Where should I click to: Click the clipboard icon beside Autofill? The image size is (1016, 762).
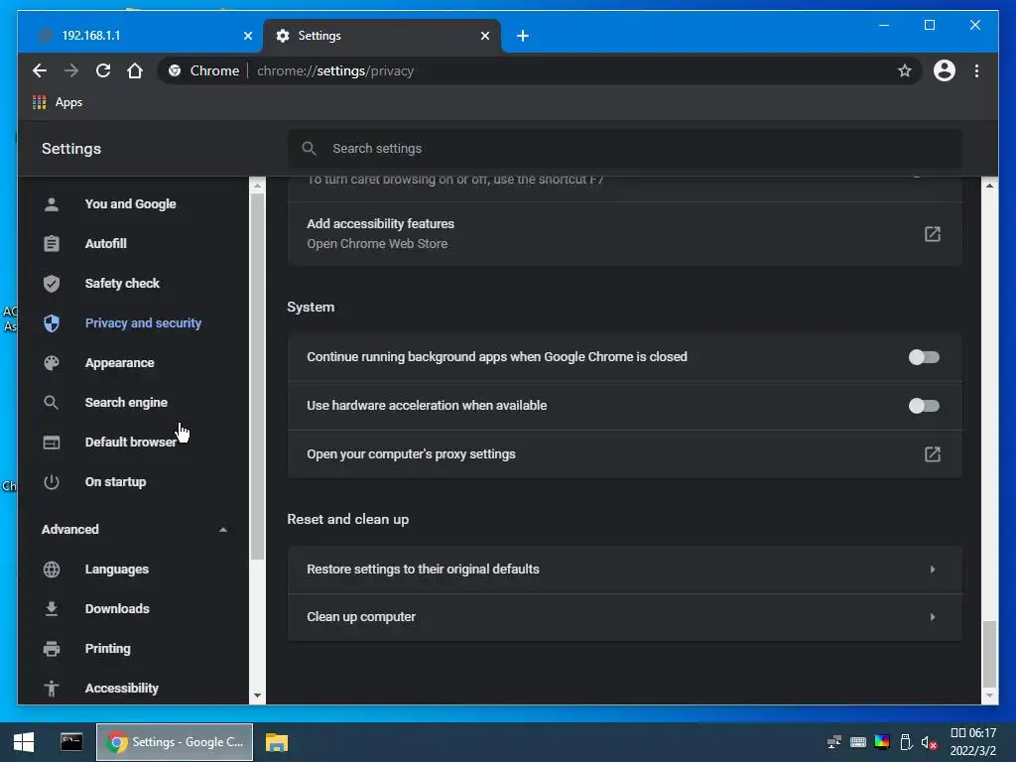pyautogui.click(x=52, y=244)
